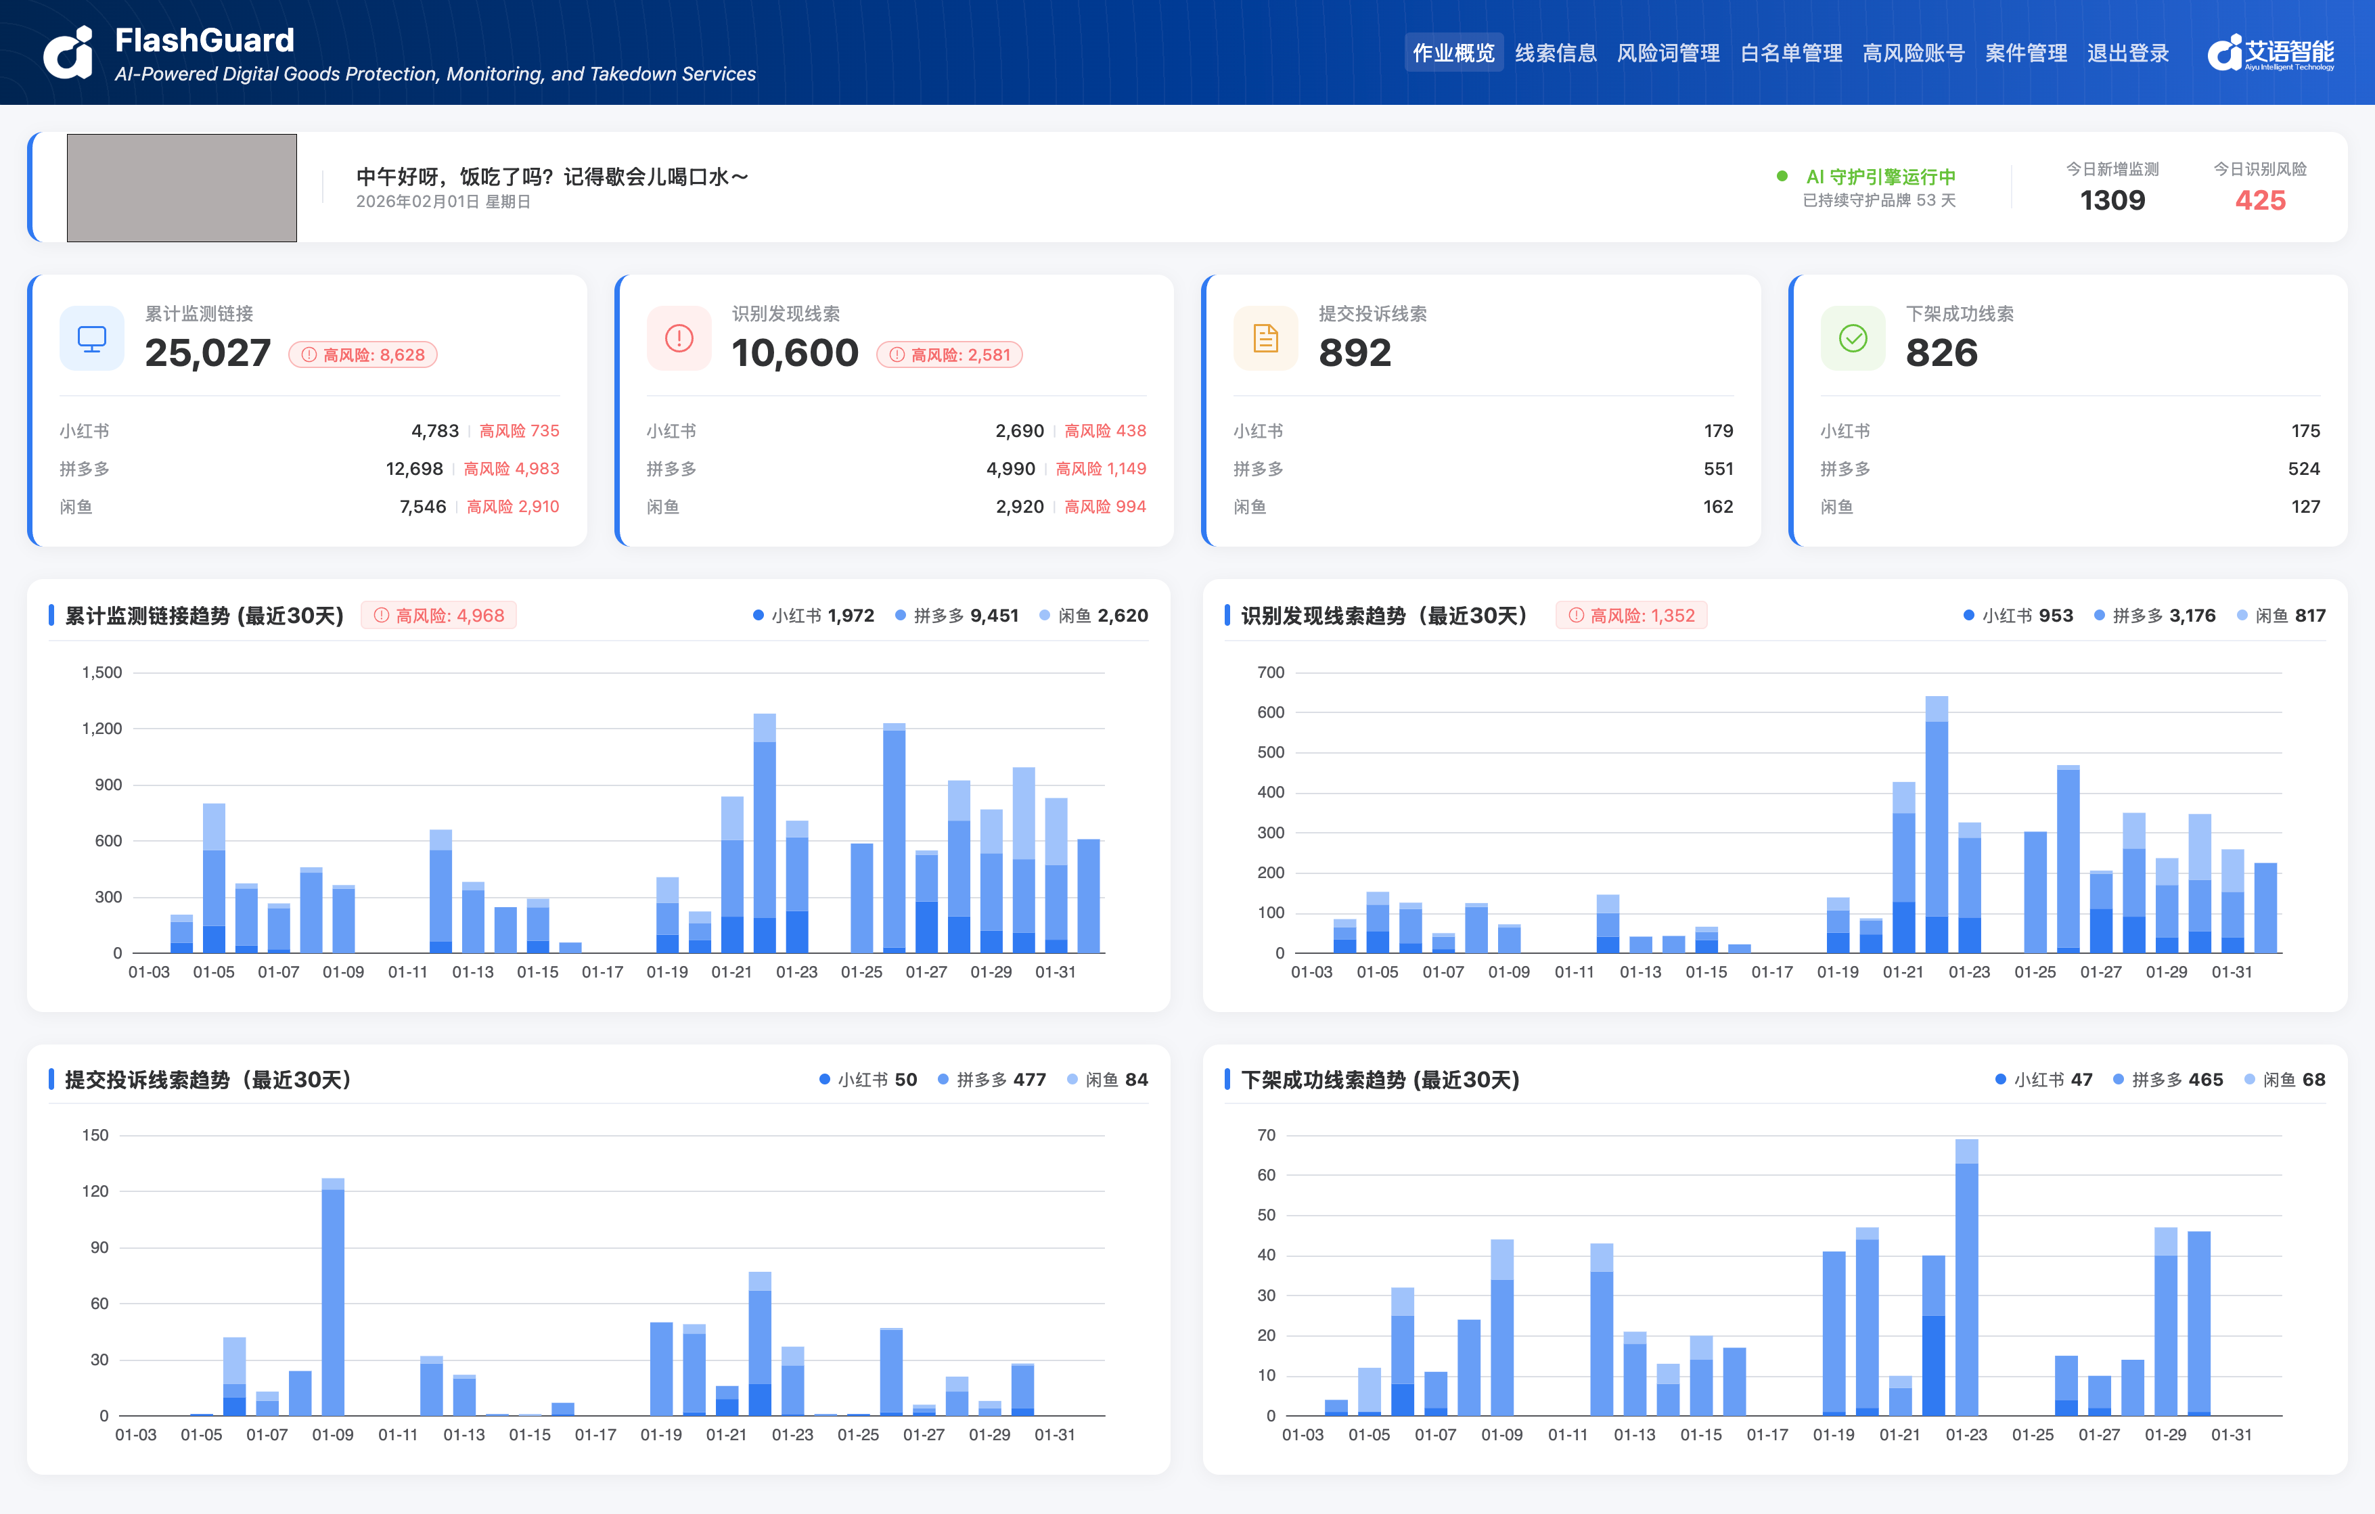The height and width of the screenshot is (1514, 2375).
Task: Click the 高风险: 1,352 badge in 识别发现线索趋势 header
Action: pyautogui.click(x=1633, y=614)
